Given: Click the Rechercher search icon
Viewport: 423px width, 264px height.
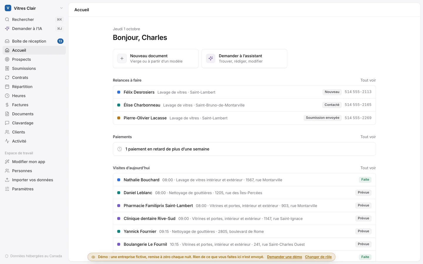Looking at the screenshot, I should click(7, 19).
